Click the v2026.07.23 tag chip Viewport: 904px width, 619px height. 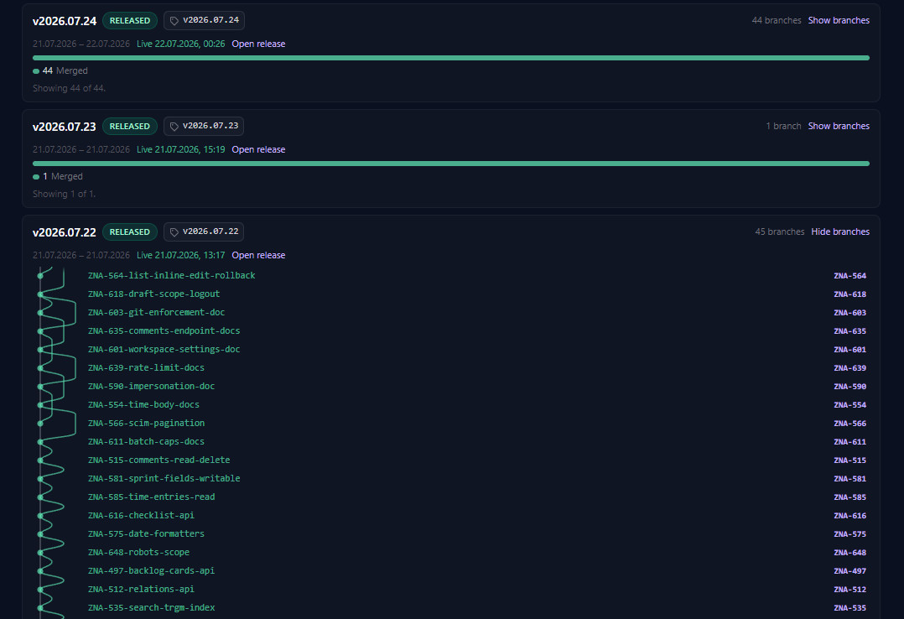204,126
